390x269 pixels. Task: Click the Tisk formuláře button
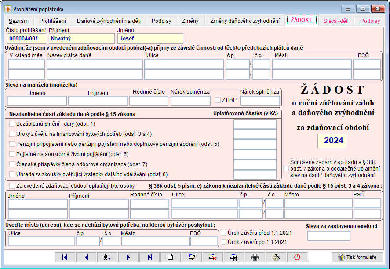(357, 257)
